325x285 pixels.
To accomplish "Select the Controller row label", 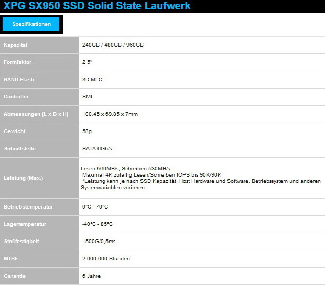I will coord(16,97).
